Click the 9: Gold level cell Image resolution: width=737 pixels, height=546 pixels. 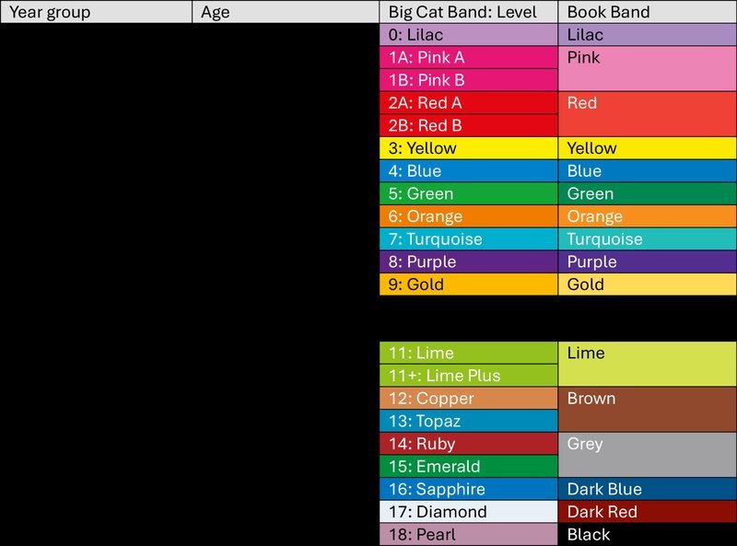coord(469,285)
